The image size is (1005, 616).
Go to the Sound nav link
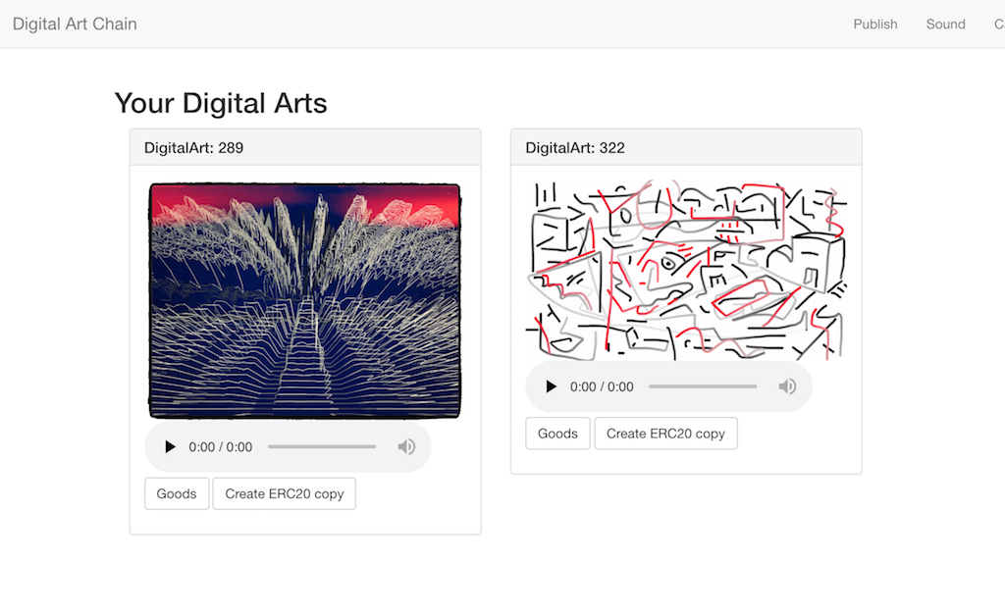coord(945,25)
